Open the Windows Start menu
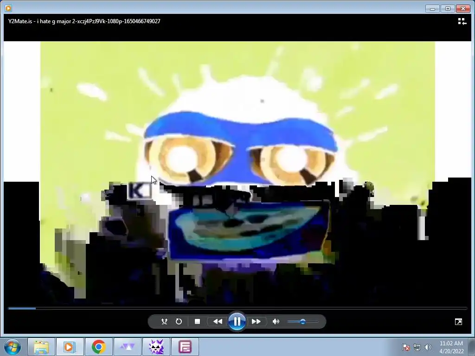Image resolution: width=475 pixels, height=356 pixels. click(x=13, y=347)
